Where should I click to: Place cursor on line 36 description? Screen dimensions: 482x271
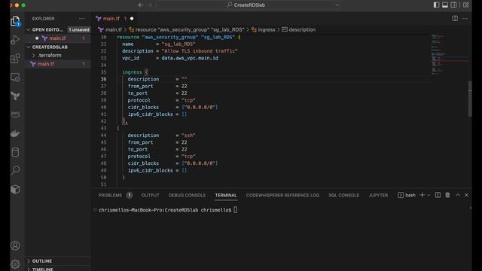pos(143,79)
